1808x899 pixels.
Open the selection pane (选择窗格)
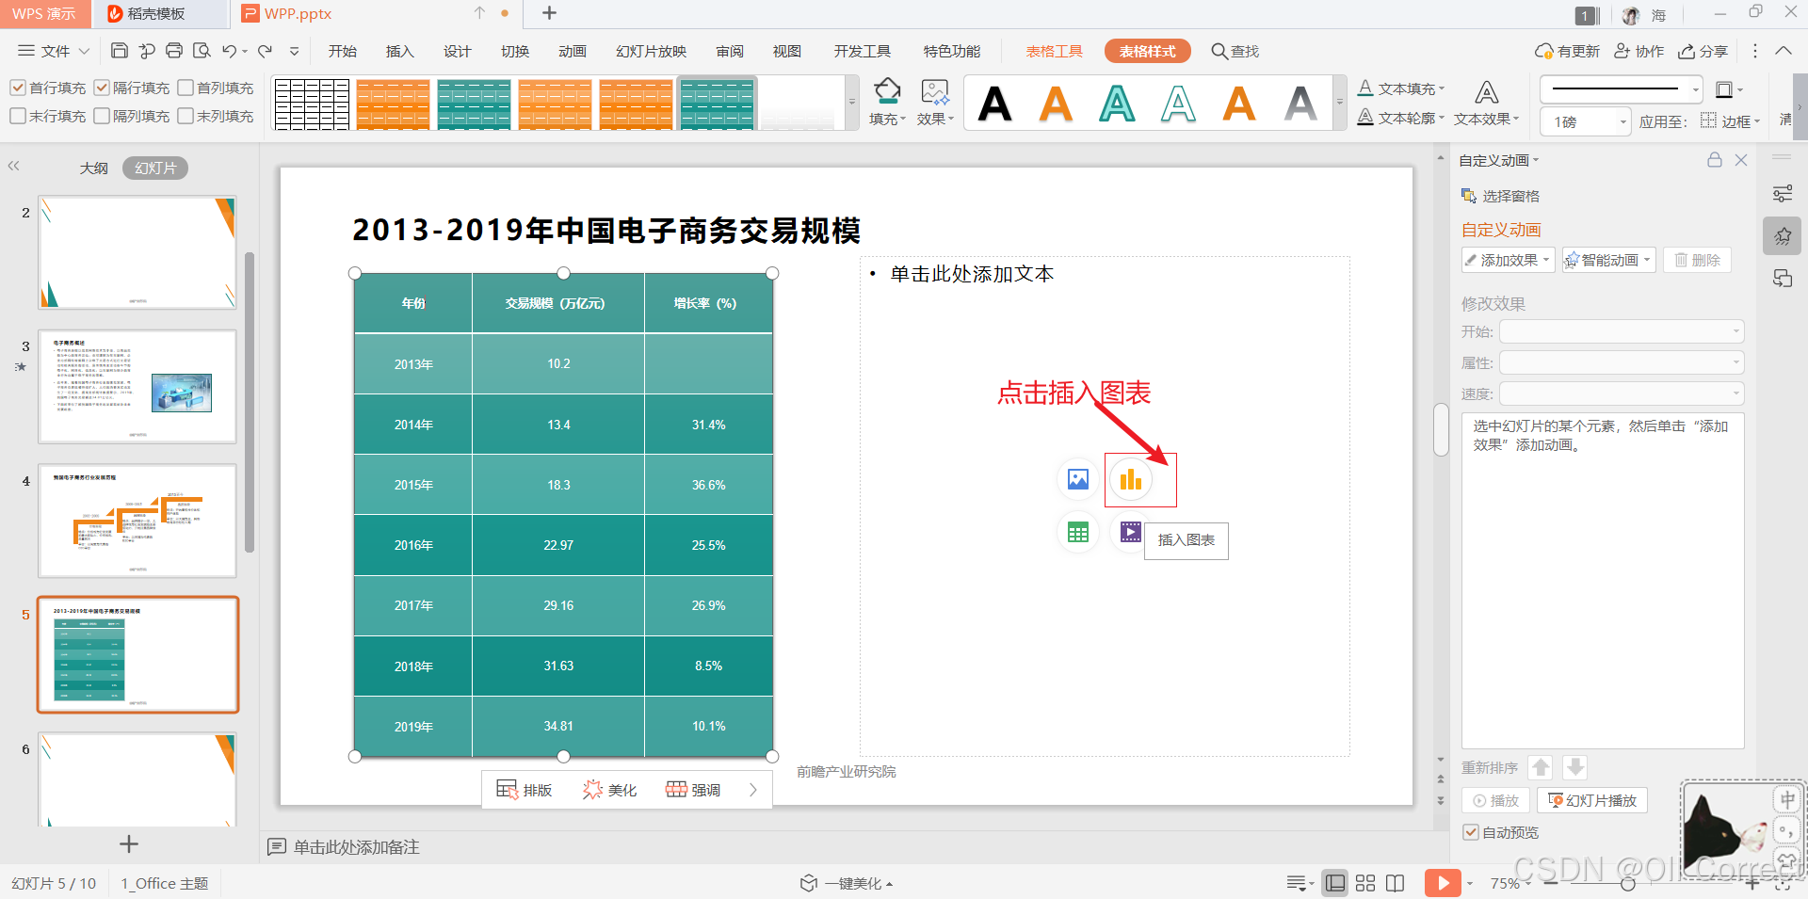(1500, 196)
